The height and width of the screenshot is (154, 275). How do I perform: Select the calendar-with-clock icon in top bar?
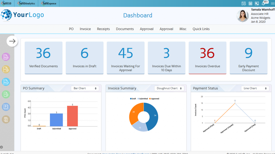click(x=244, y=3)
